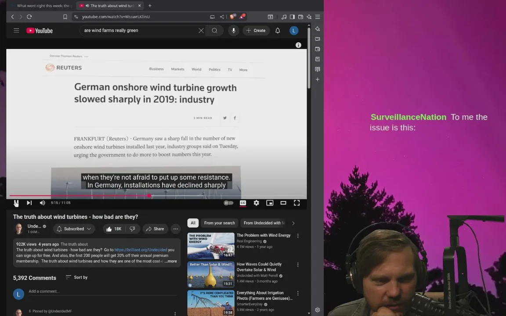506x316 pixels.
Task: Open options for the Irrigation Pivots video
Action: 298,294
